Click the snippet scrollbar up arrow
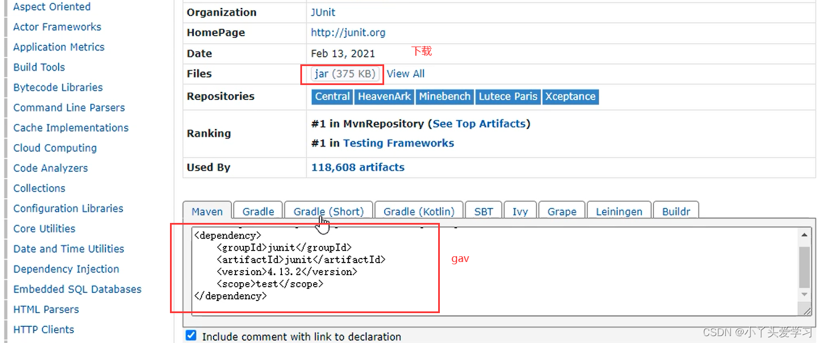This screenshot has width=820, height=343. [x=805, y=235]
